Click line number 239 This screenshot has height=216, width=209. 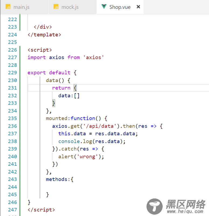12,149
